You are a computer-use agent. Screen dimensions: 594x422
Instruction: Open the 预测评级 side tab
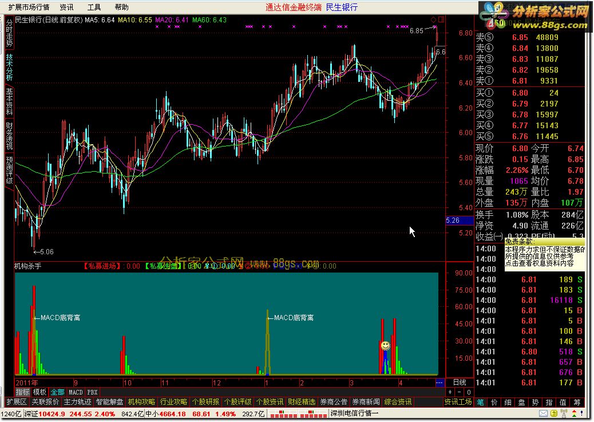(x=10, y=170)
